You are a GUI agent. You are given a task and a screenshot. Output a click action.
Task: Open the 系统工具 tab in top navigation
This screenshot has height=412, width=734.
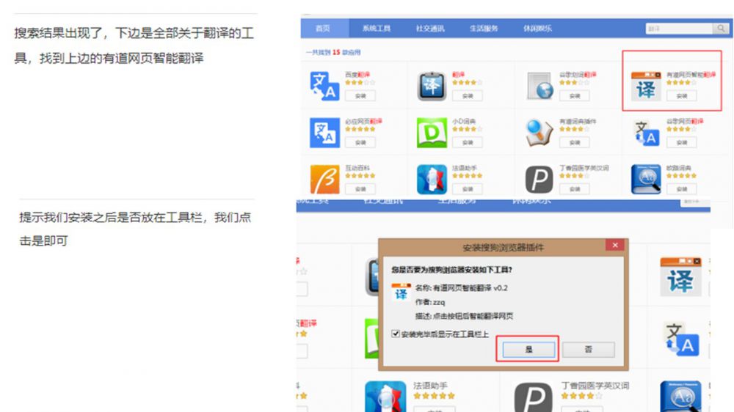click(x=376, y=29)
